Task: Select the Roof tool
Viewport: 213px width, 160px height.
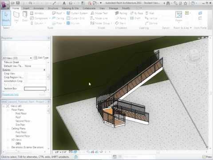Action: 57,13
